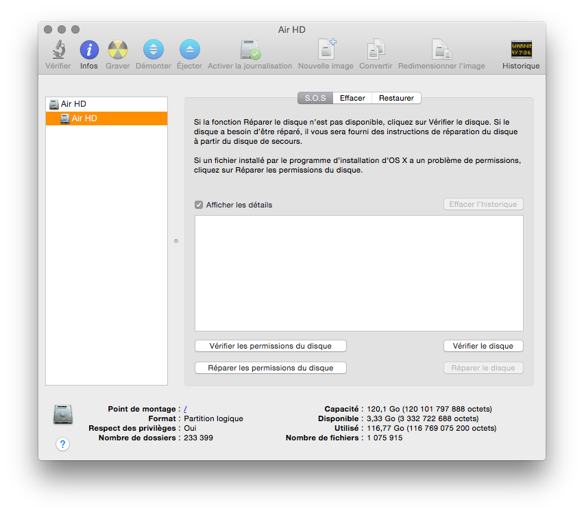This screenshot has width=584, height=515.
Task: Click the format value Partition logique
Action: [x=213, y=418]
